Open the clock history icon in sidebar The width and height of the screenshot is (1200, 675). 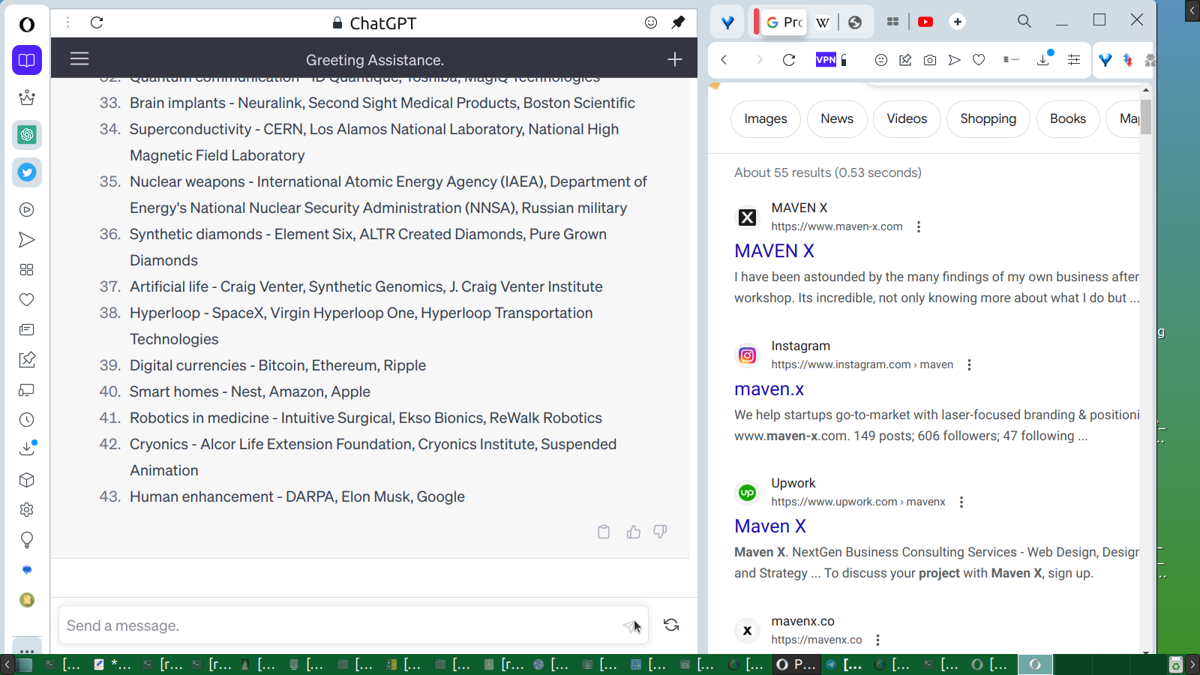pyautogui.click(x=27, y=420)
